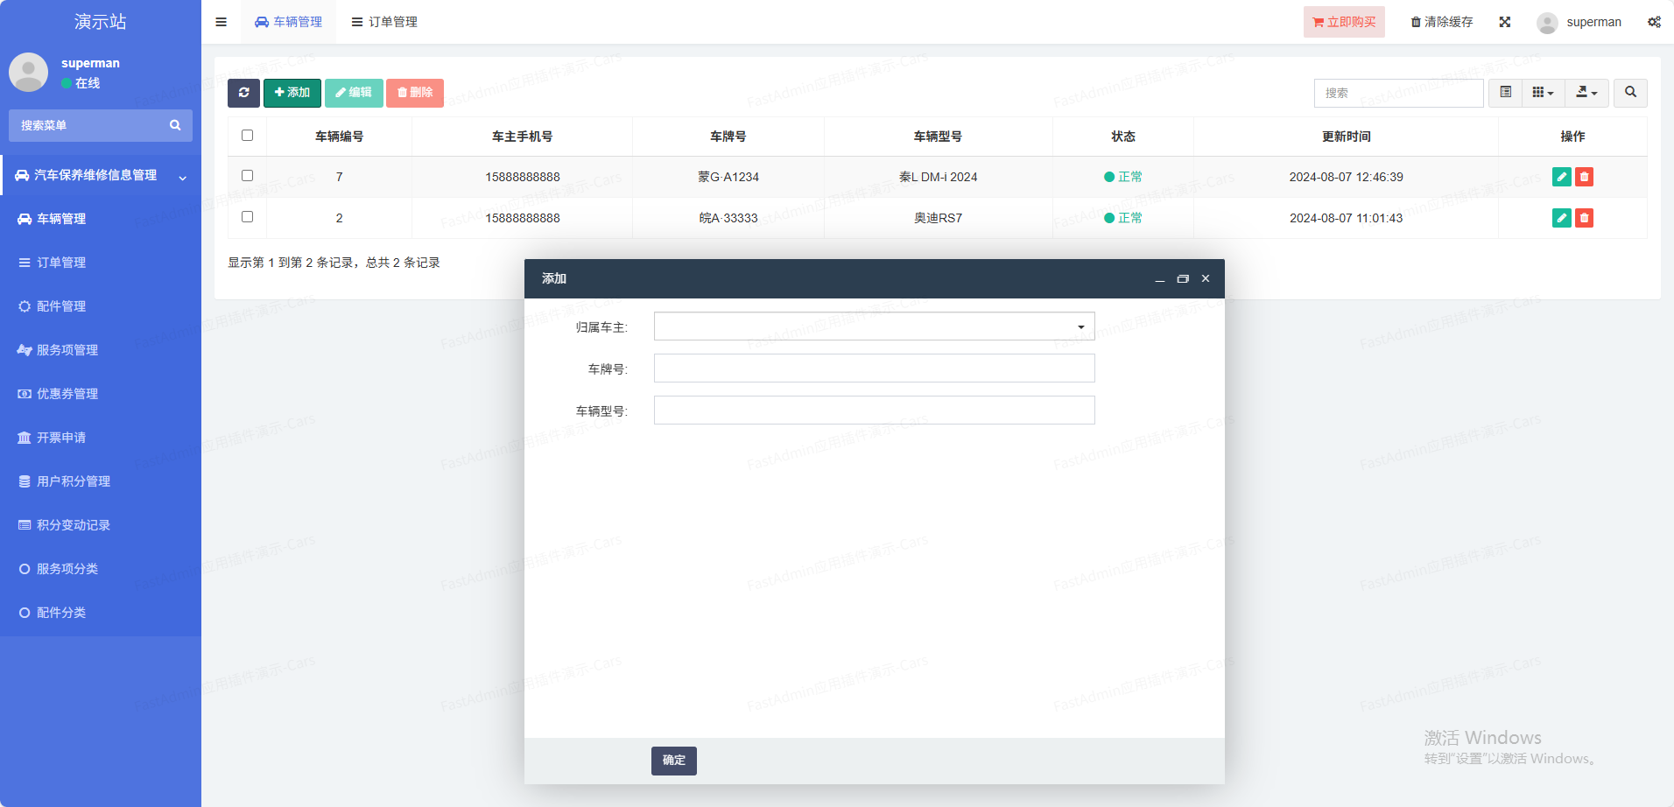Click the fullscreen icon in the top bar

1504,22
